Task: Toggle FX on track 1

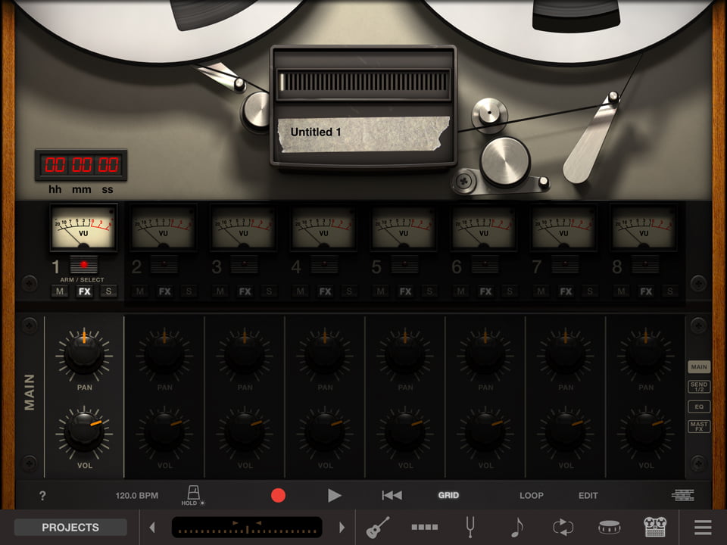Action: [84, 291]
